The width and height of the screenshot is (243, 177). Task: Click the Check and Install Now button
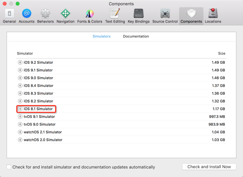point(209,167)
